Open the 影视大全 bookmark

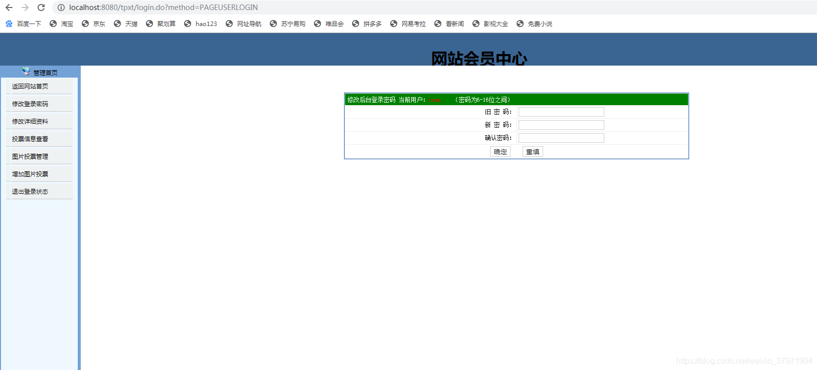[x=491, y=24]
